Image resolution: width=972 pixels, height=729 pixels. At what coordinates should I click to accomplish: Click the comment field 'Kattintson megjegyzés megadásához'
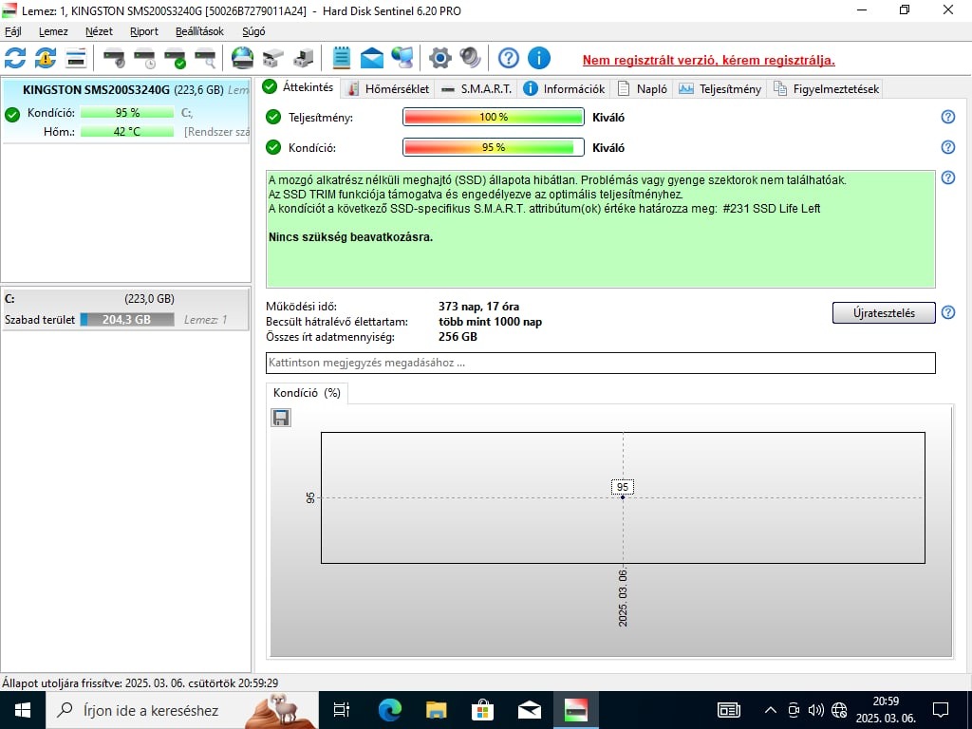tap(600, 363)
